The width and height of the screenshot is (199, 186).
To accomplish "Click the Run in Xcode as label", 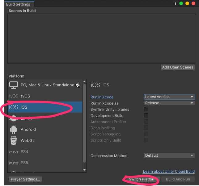I will pos(104,103).
